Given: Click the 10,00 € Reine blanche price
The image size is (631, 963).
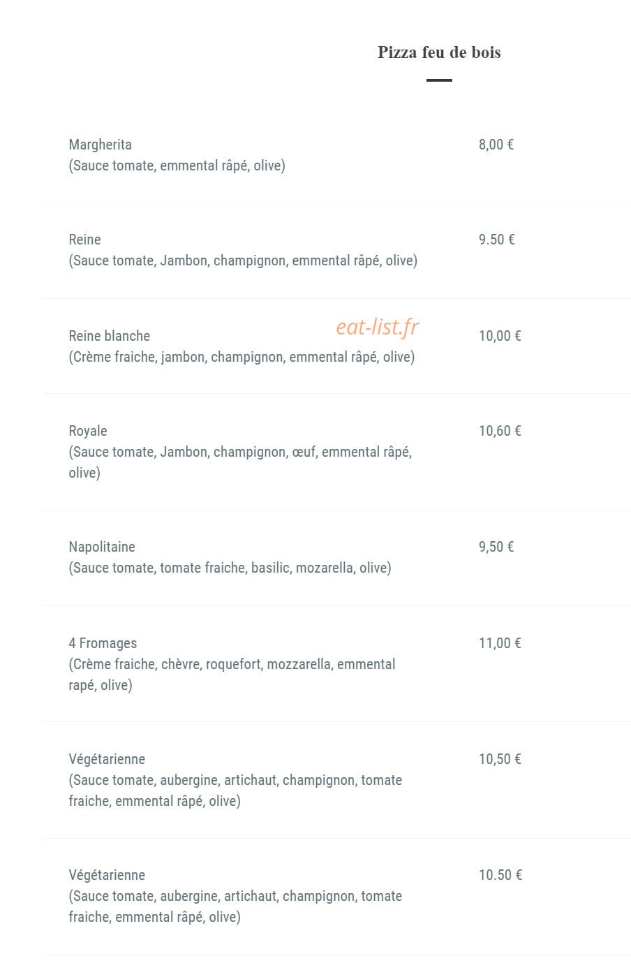Looking at the screenshot, I should (x=500, y=336).
